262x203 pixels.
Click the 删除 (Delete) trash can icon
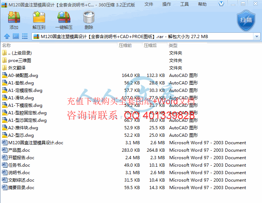click(x=89, y=17)
